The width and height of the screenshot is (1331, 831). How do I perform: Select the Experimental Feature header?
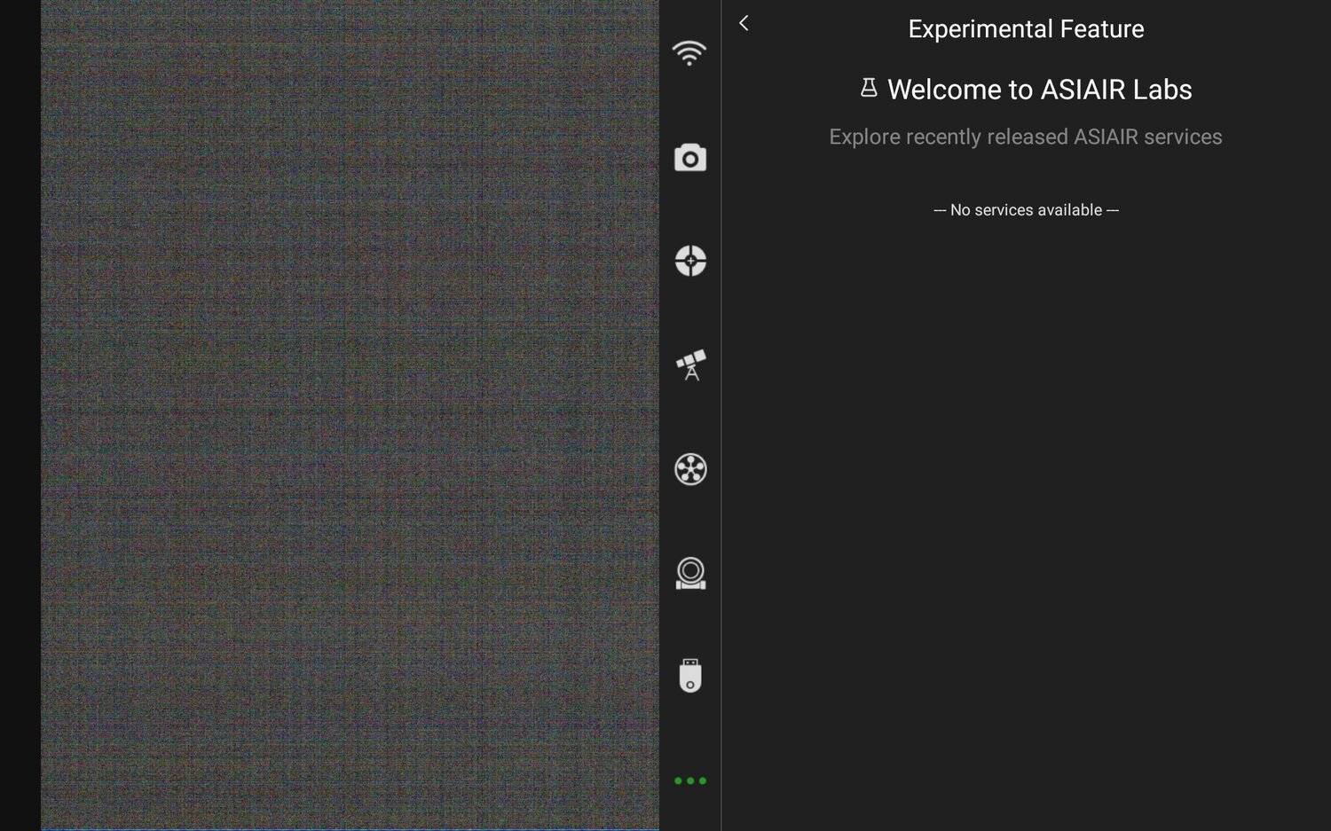coord(1025,28)
